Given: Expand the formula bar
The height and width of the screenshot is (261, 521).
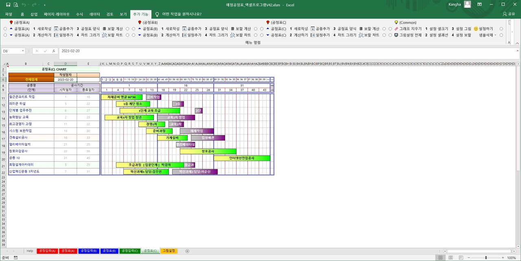Looking at the screenshot, I should coord(517,51).
